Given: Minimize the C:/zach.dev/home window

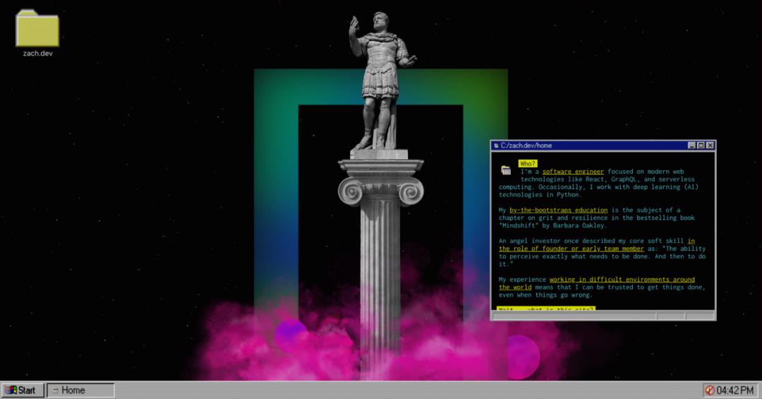Looking at the screenshot, I should point(692,145).
